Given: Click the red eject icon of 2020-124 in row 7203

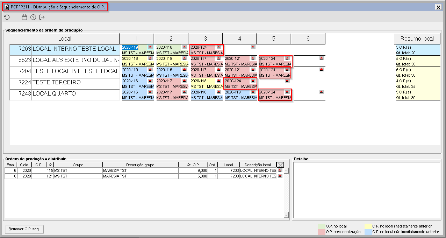Looking at the screenshot, I should [x=219, y=47].
